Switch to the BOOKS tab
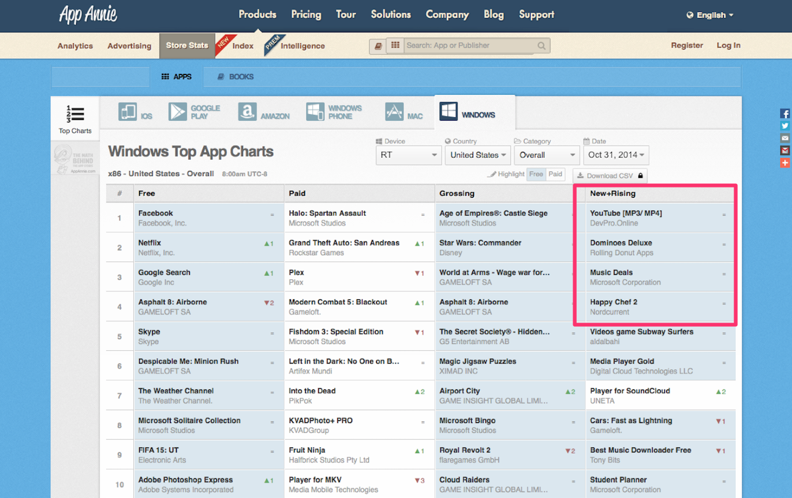Image resolution: width=792 pixels, height=498 pixels. click(236, 77)
